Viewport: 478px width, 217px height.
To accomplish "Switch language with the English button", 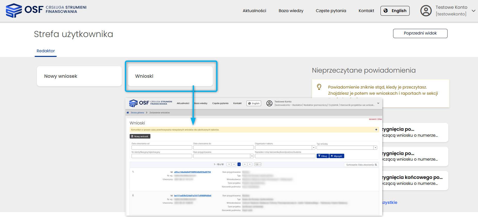I will click(x=395, y=11).
